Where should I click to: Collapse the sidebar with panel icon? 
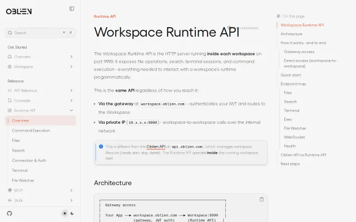[72, 9]
